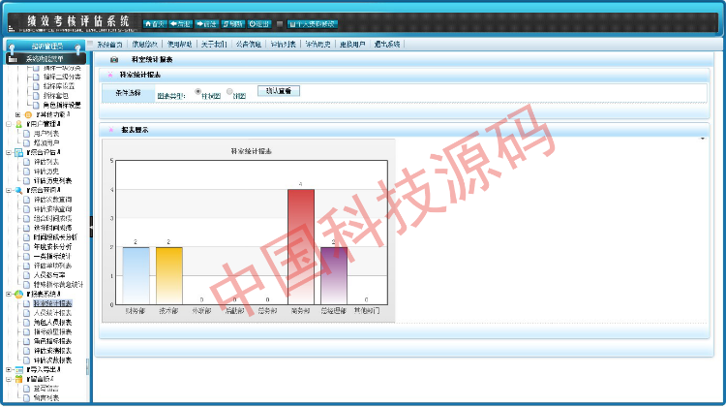This screenshot has width=726, height=407.
Task: Click the 后退 back button
Action: click(x=181, y=24)
